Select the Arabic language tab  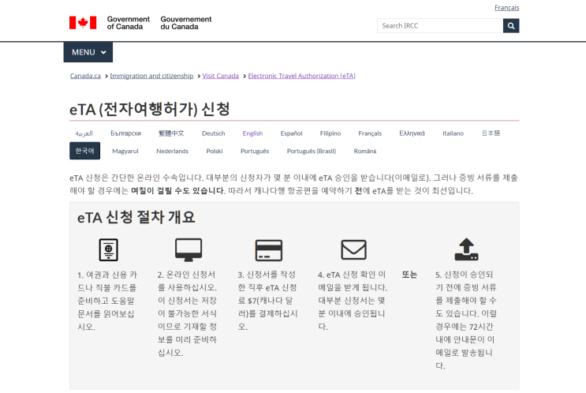pos(84,133)
